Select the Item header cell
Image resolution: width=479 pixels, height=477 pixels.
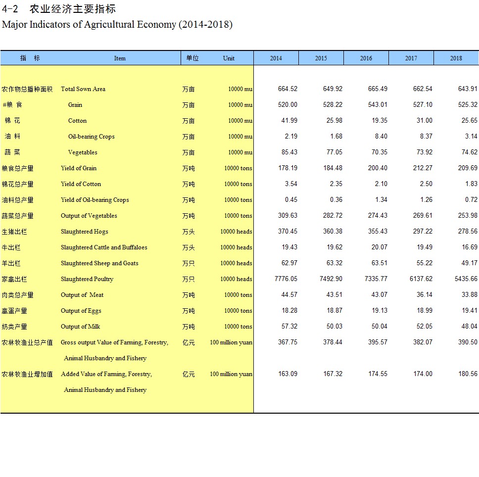(120, 58)
